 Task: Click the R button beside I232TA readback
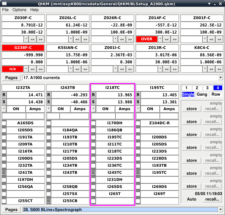point(4,95)
